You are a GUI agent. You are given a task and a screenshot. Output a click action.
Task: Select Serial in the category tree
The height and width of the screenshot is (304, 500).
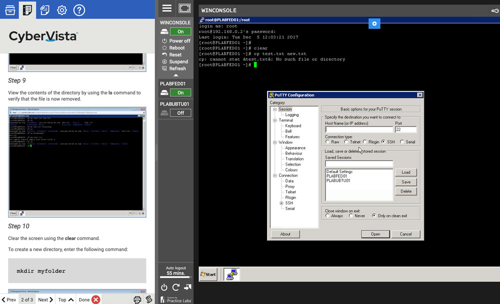(x=290, y=208)
